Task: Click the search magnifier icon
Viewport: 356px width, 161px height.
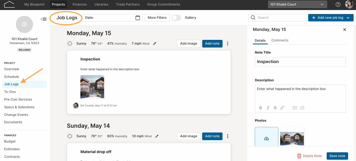Action: point(253,18)
